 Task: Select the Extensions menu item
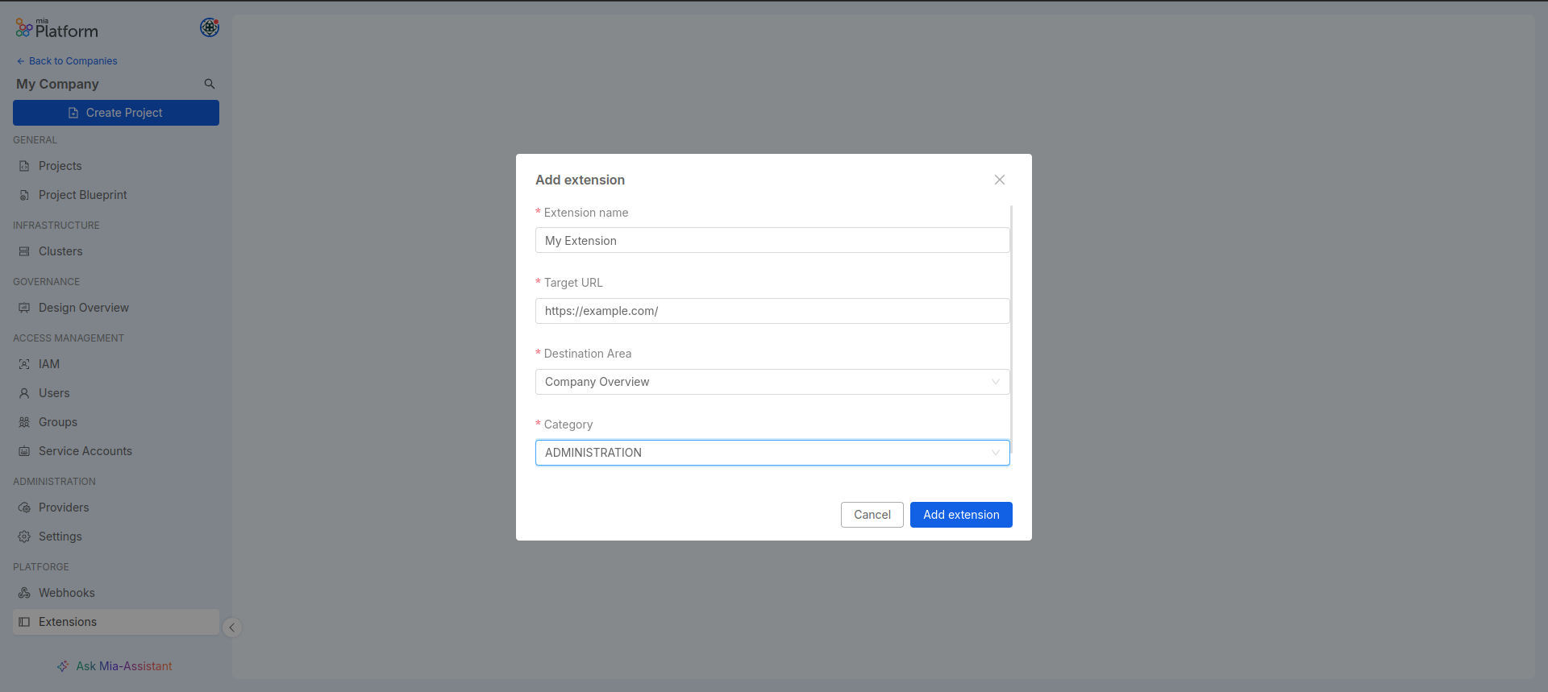coord(116,622)
